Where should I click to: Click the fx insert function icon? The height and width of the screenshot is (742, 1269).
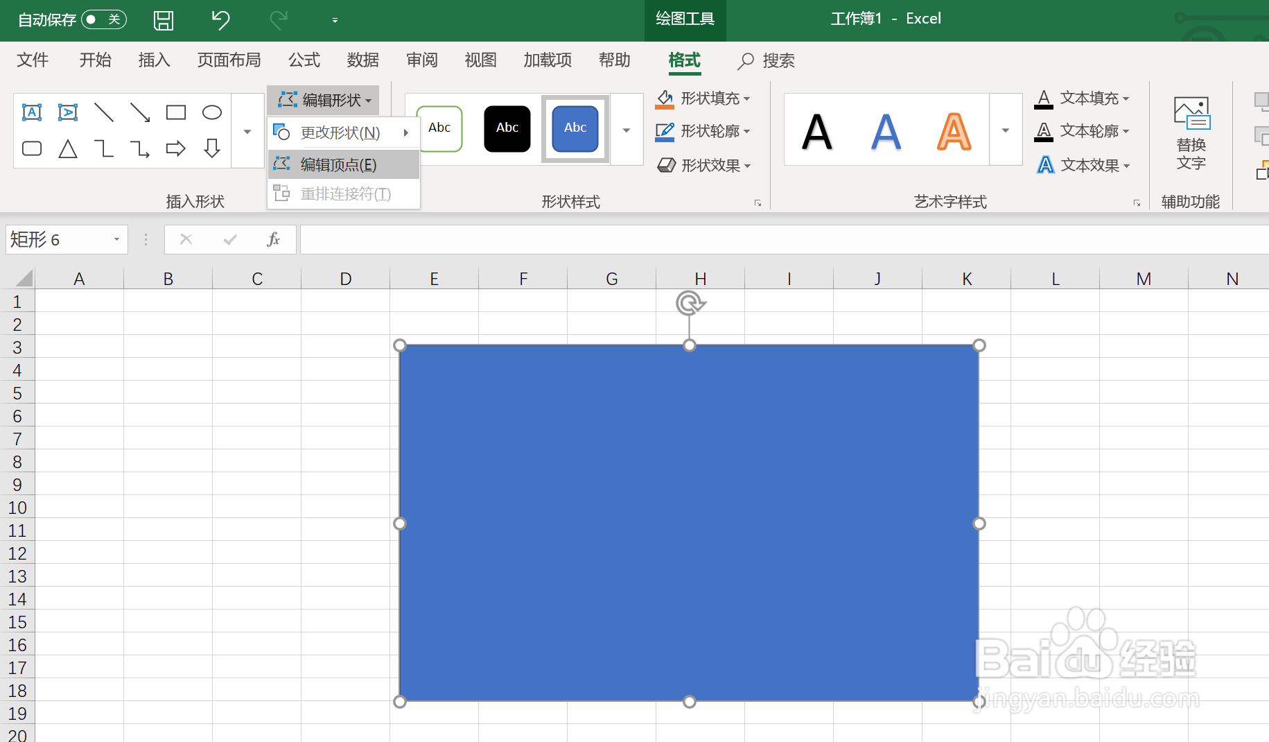point(274,240)
